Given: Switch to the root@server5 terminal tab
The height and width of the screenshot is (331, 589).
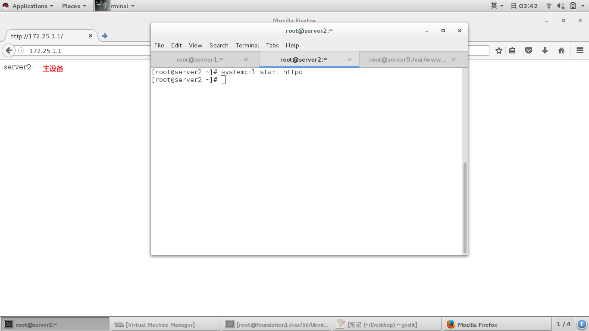Looking at the screenshot, I should (408, 59).
